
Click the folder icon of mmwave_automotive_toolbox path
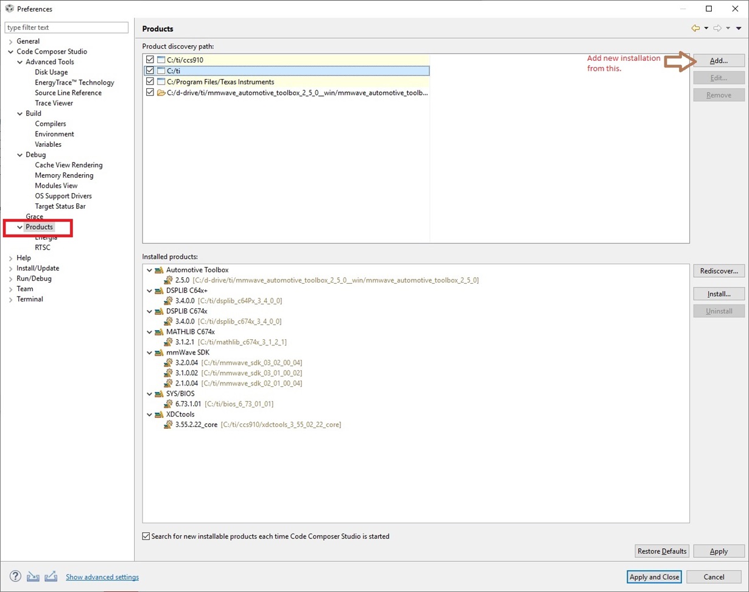click(161, 93)
